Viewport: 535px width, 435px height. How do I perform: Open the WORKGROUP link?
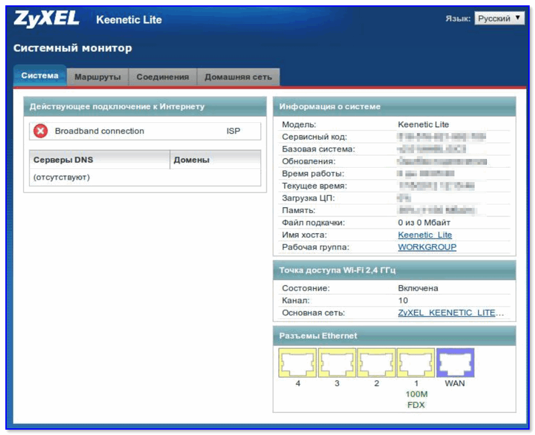pyautogui.click(x=427, y=247)
